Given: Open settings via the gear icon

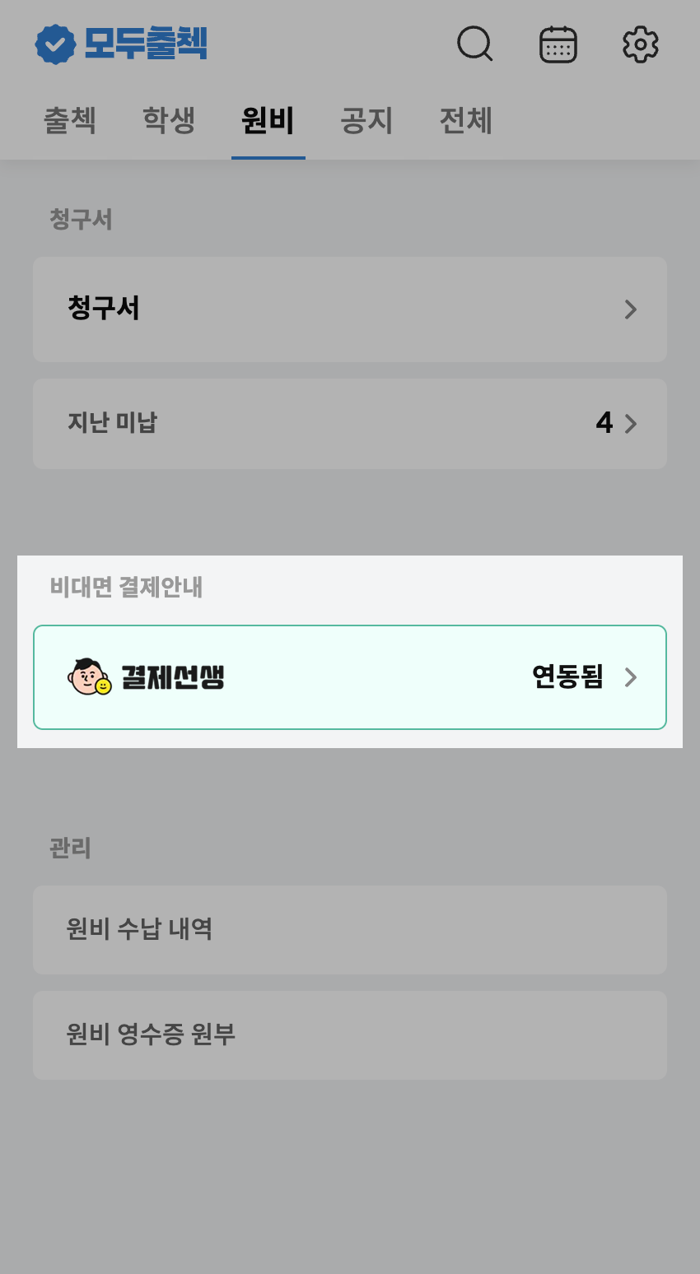Looking at the screenshot, I should coord(641,44).
